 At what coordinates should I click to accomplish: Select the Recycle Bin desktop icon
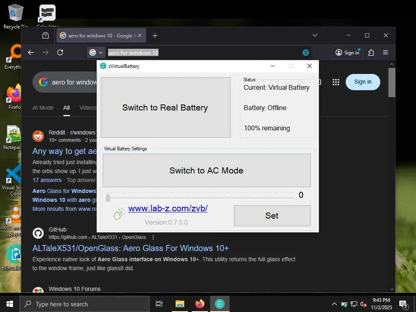[x=15, y=16]
